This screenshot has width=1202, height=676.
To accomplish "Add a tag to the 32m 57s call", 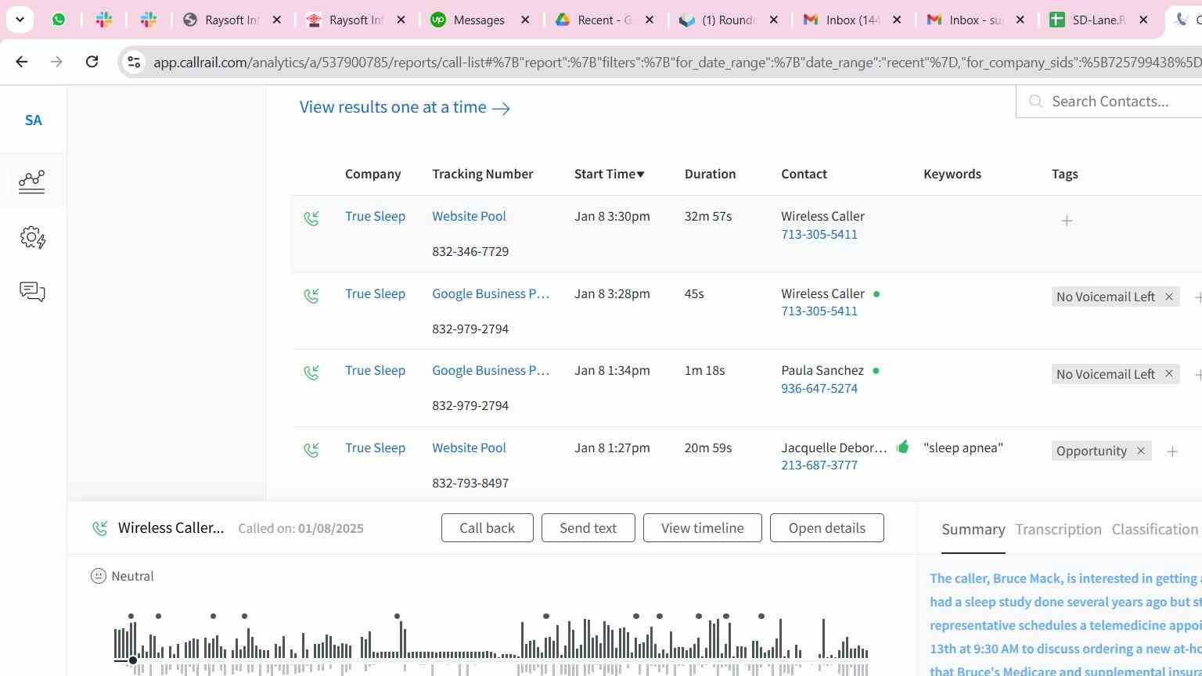I will pos(1066,221).
